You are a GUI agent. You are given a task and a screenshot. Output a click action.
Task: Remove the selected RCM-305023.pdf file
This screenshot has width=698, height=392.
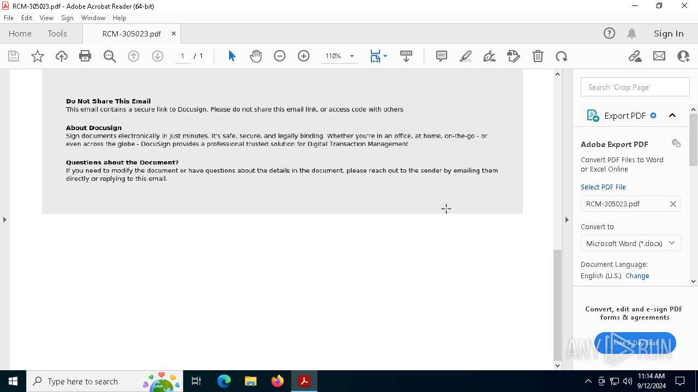(673, 204)
